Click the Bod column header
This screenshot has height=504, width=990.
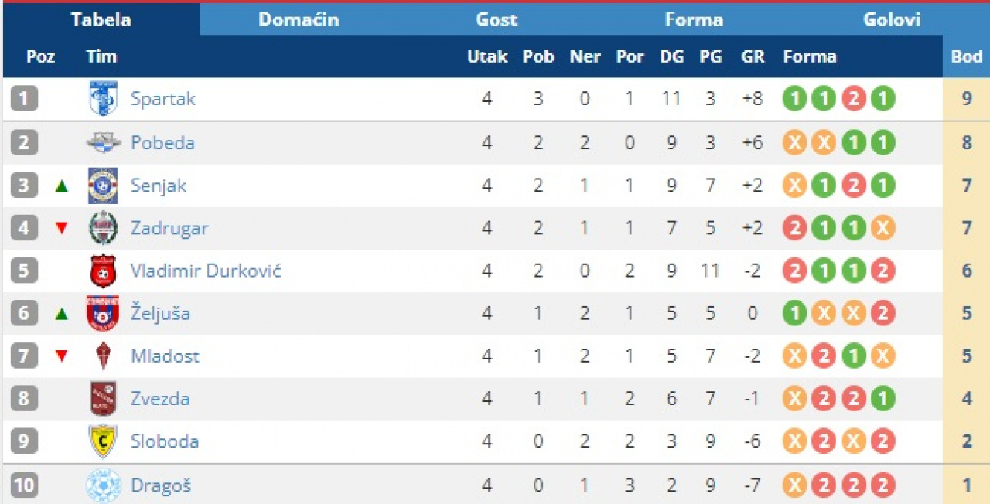click(966, 56)
